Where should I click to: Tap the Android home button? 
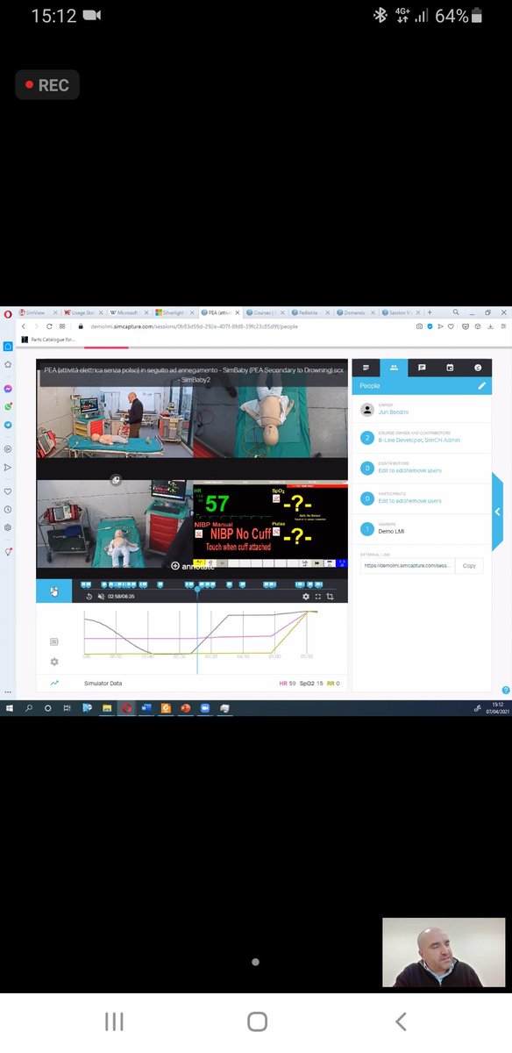click(257, 1021)
